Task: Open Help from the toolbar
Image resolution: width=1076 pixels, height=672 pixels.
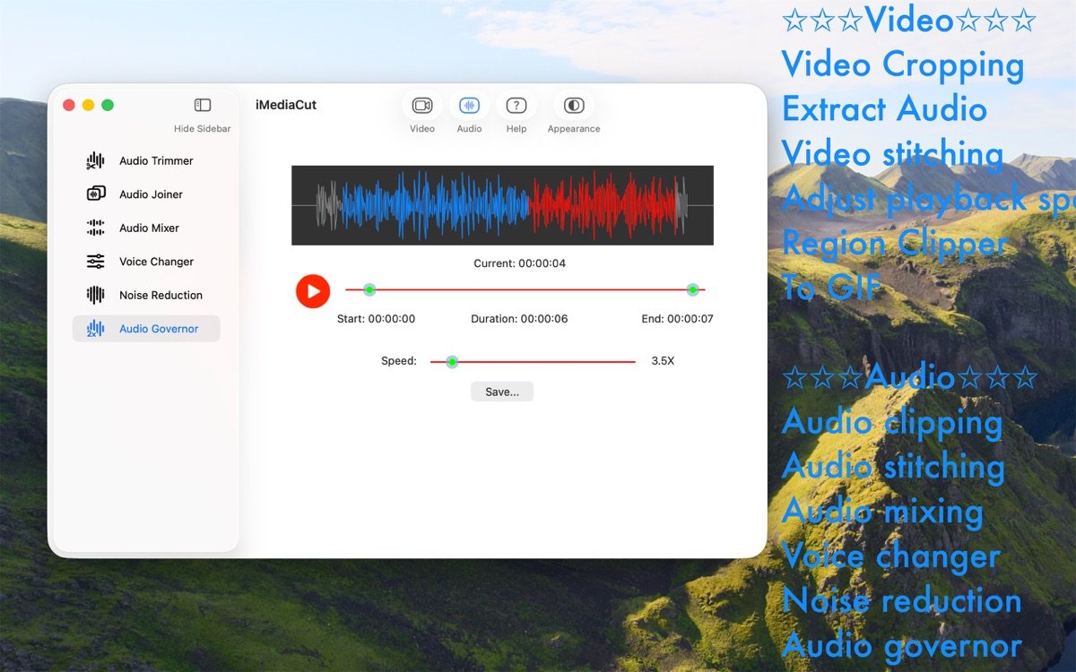Action: coord(516,106)
